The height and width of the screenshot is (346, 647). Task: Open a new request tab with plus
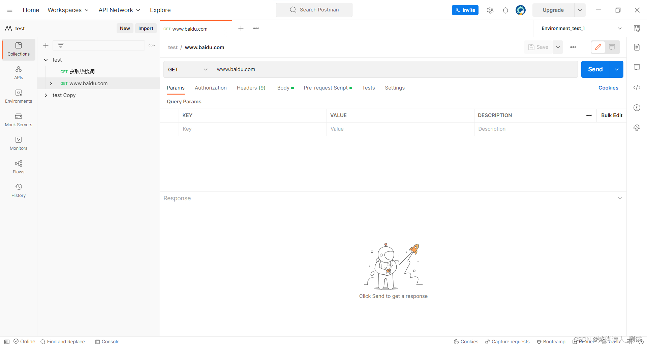coord(241,28)
